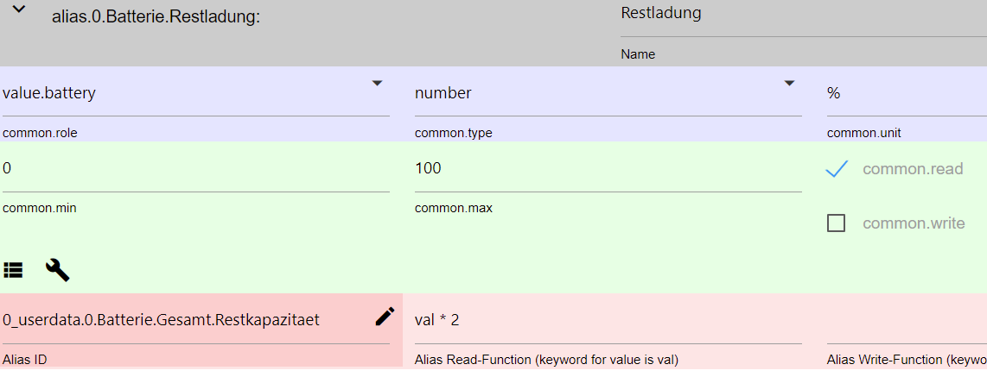Open the common.role dropdown arrow
987x377 pixels.
click(377, 84)
